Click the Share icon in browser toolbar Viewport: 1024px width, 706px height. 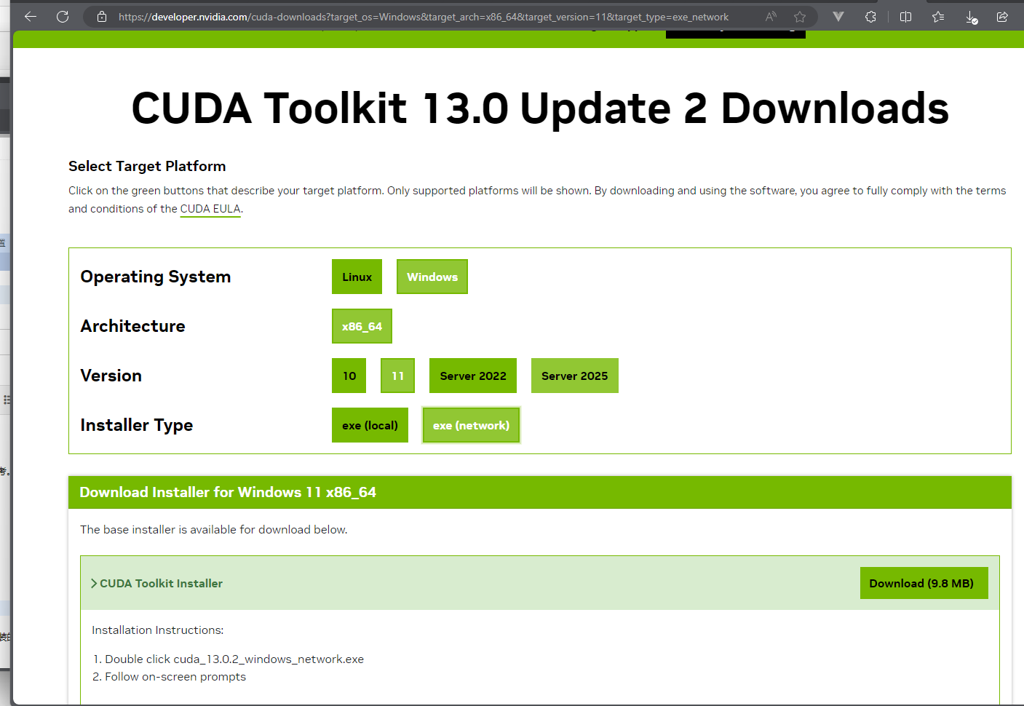pyautogui.click(x=1002, y=16)
